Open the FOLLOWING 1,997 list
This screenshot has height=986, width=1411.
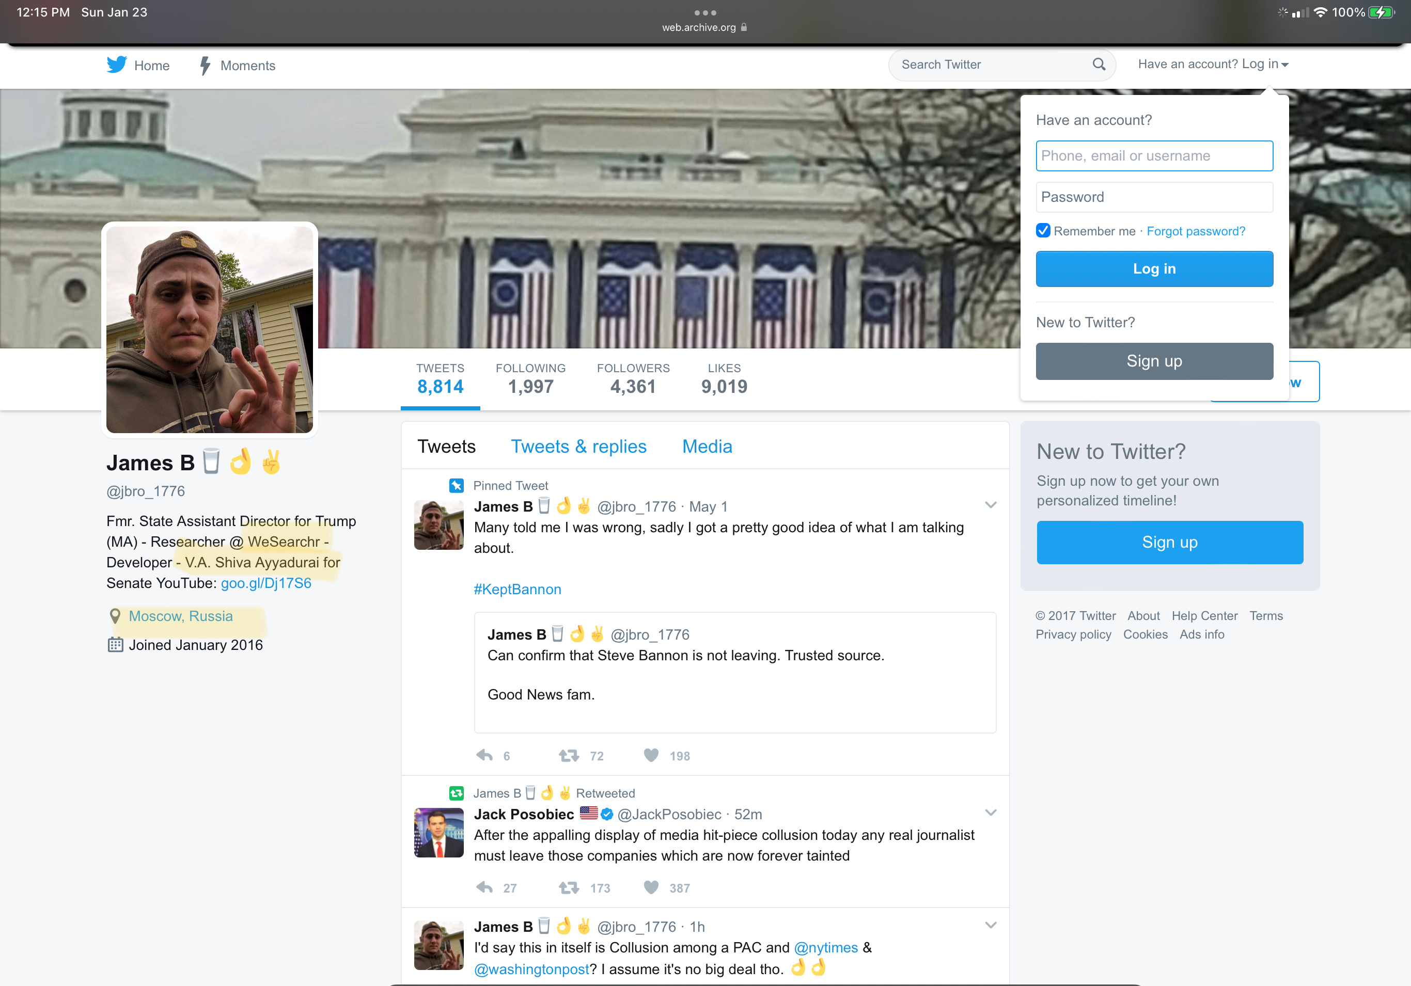point(530,378)
